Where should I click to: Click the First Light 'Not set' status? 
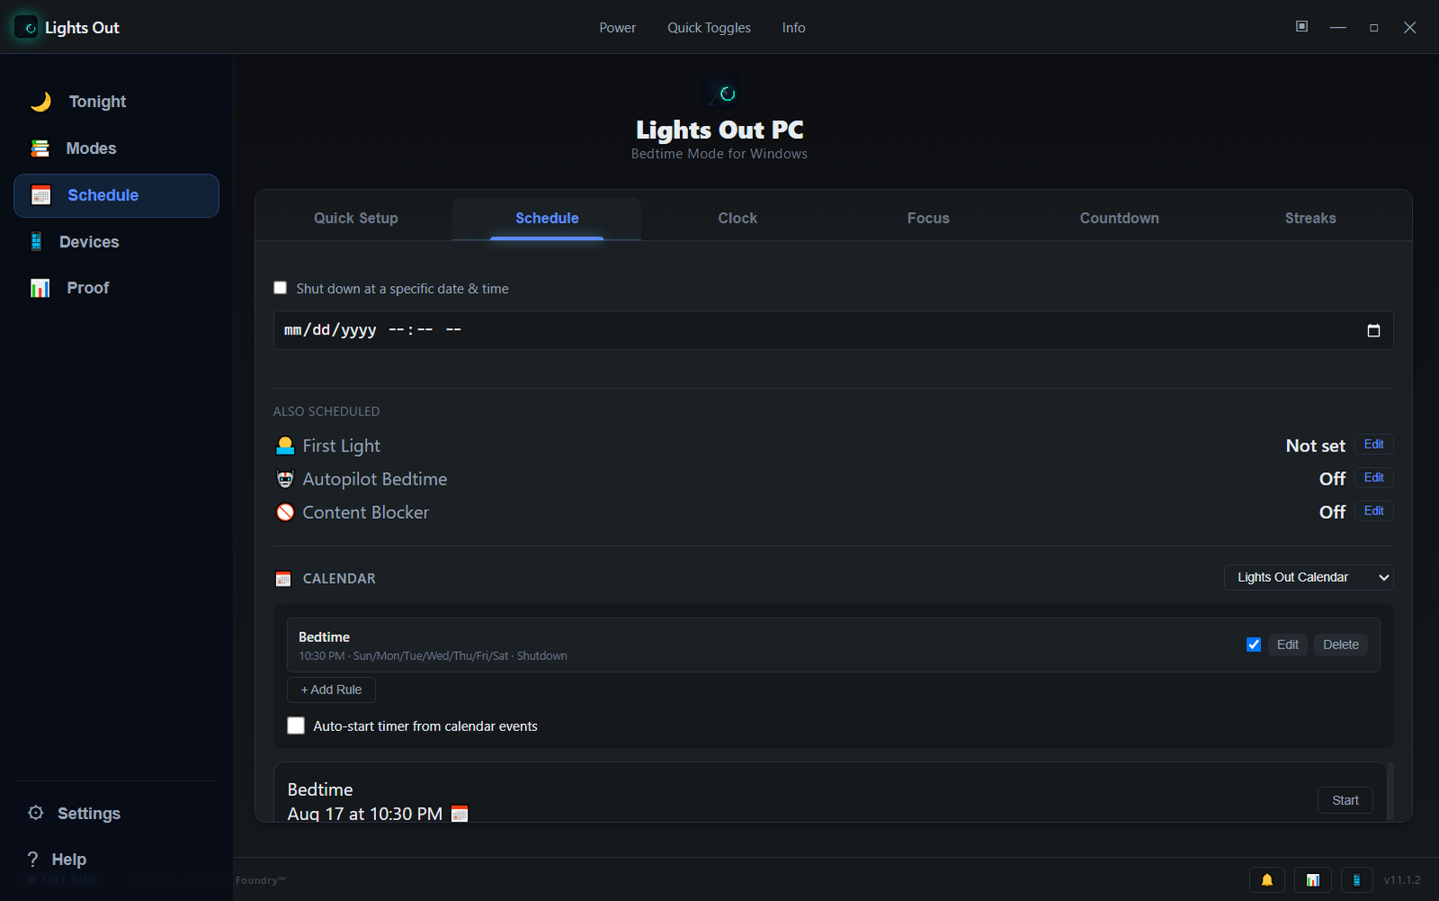coord(1315,446)
